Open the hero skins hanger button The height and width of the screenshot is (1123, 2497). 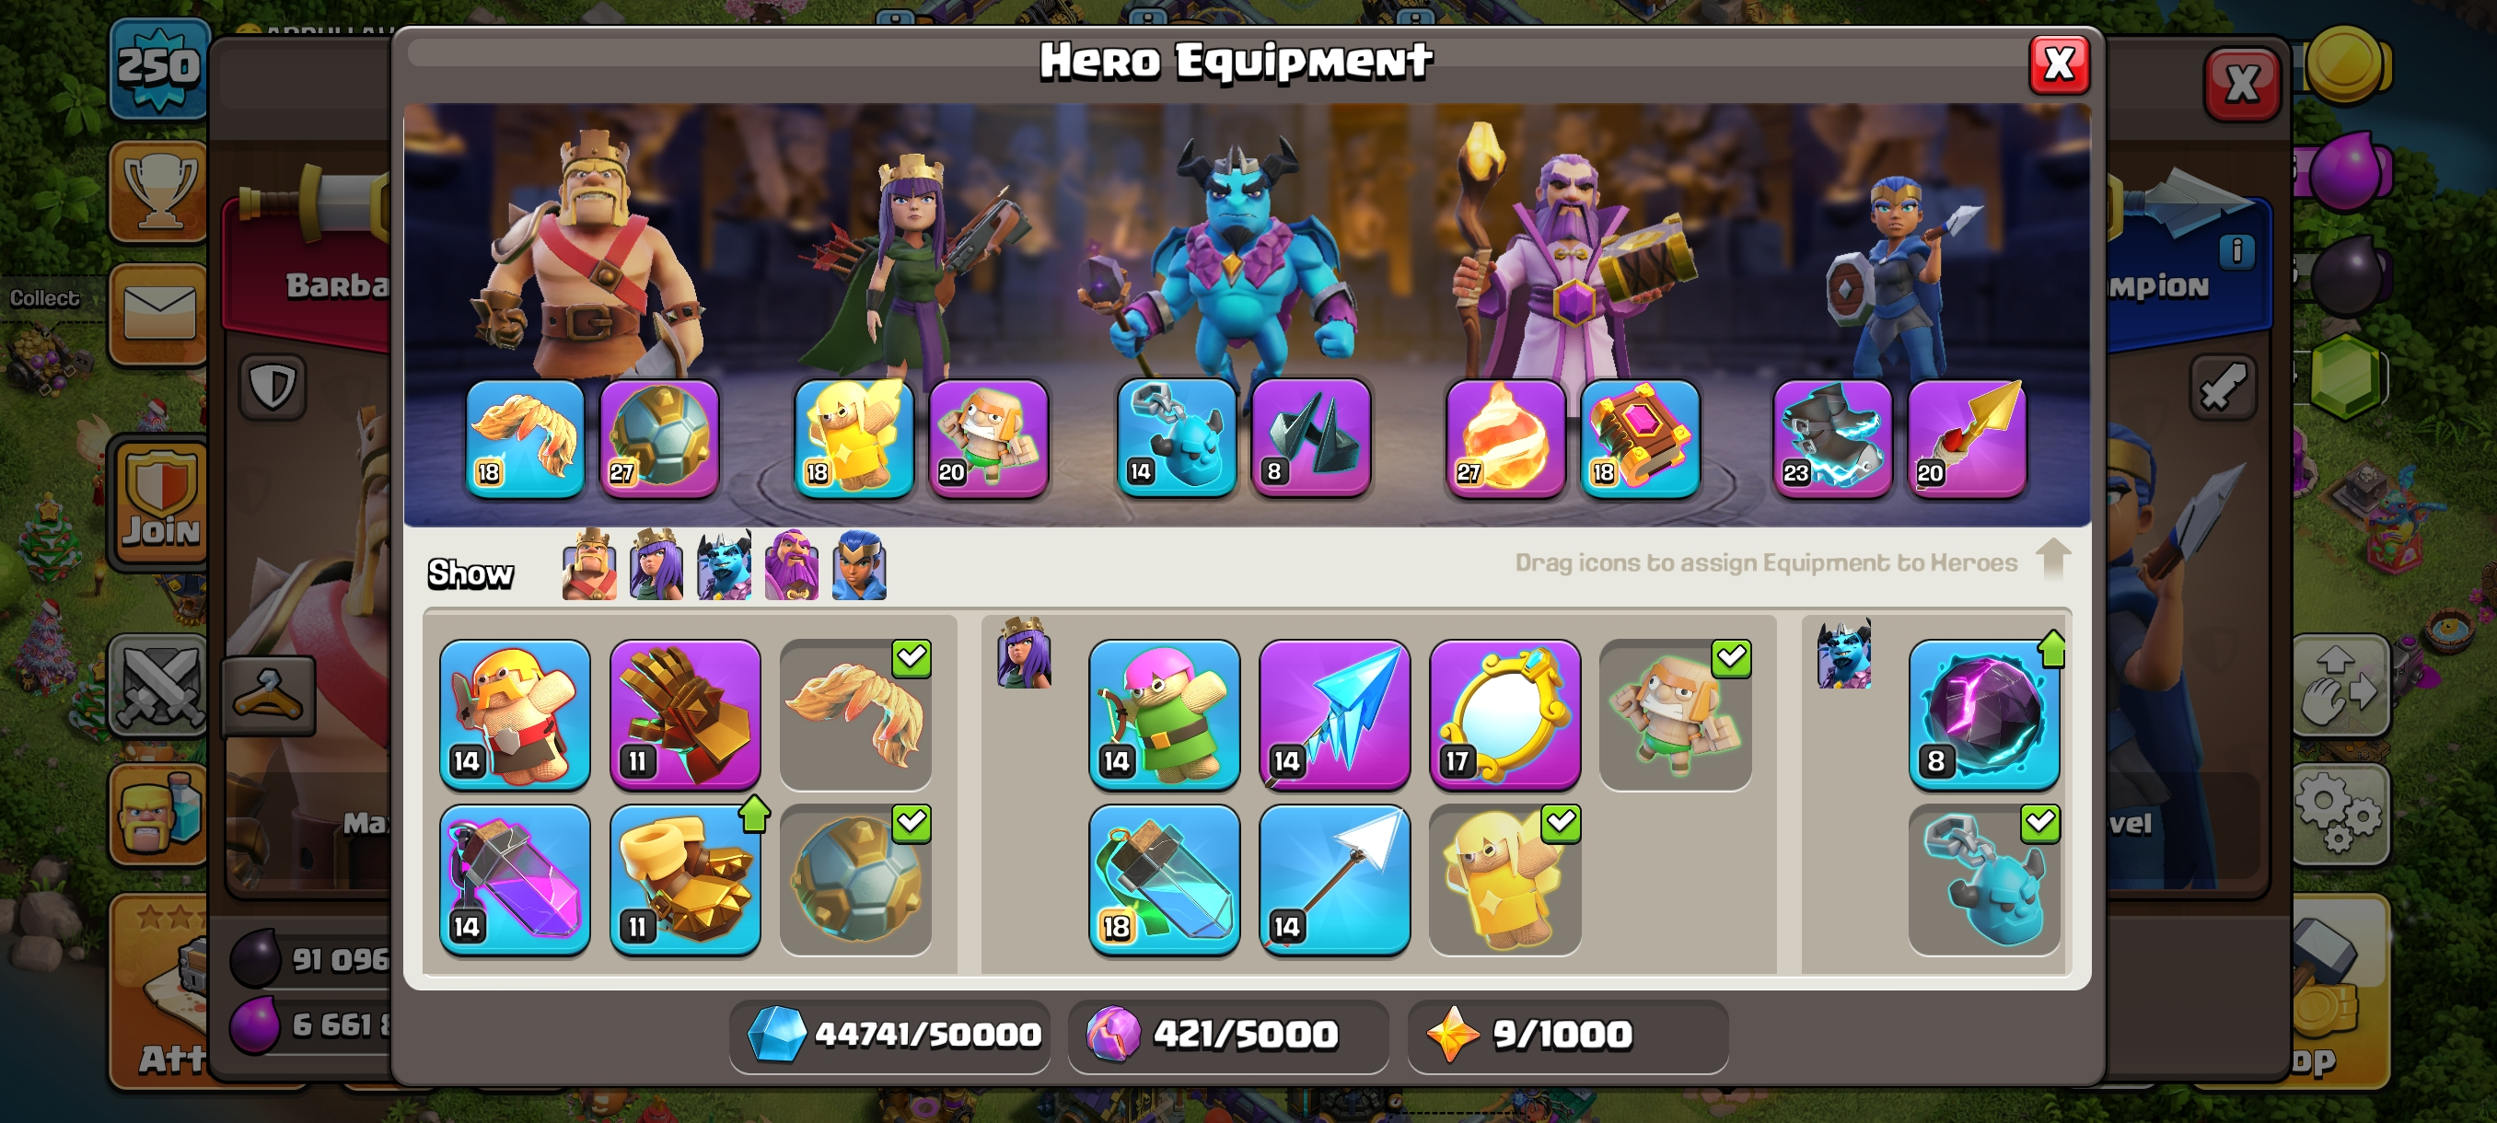[x=269, y=694]
